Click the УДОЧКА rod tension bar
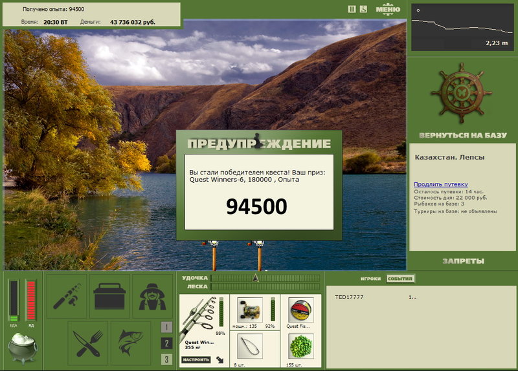 [265, 278]
